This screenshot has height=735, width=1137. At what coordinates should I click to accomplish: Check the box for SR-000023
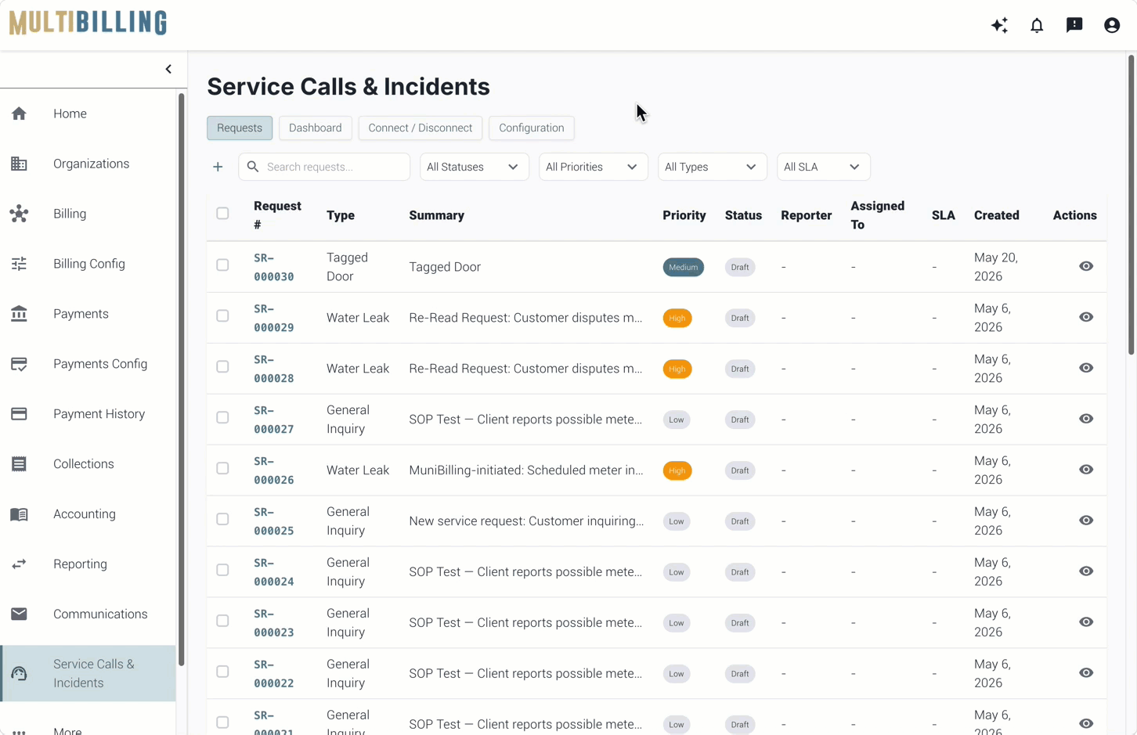(x=222, y=621)
